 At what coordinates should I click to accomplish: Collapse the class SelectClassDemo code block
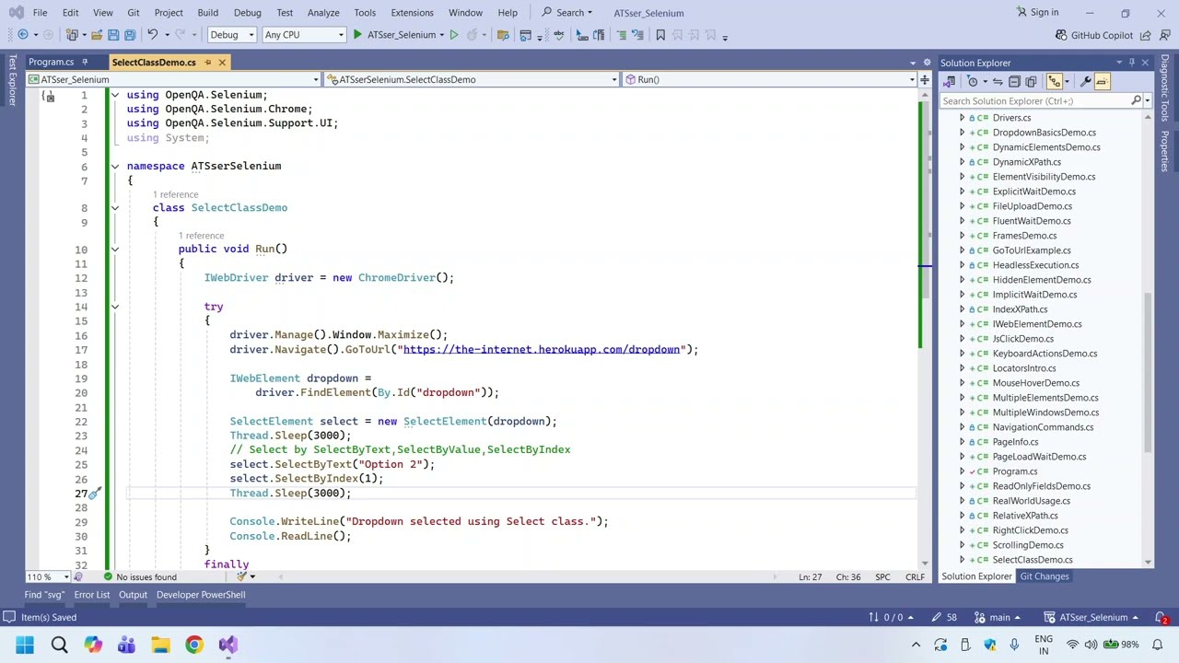click(x=115, y=207)
